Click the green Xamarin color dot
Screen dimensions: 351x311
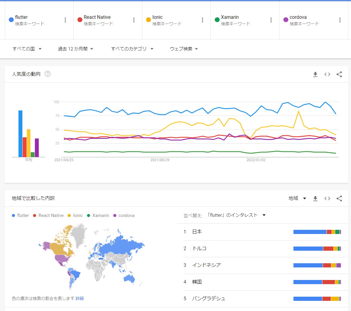[217, 20]
